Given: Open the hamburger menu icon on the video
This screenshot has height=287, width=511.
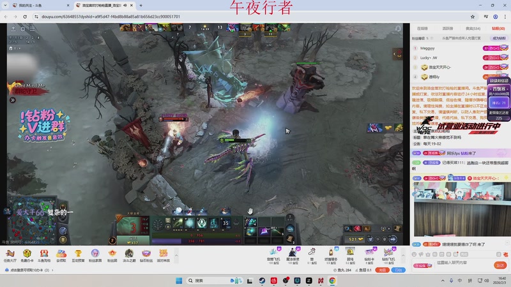Looking at the screenshot, I should [33, 29].
